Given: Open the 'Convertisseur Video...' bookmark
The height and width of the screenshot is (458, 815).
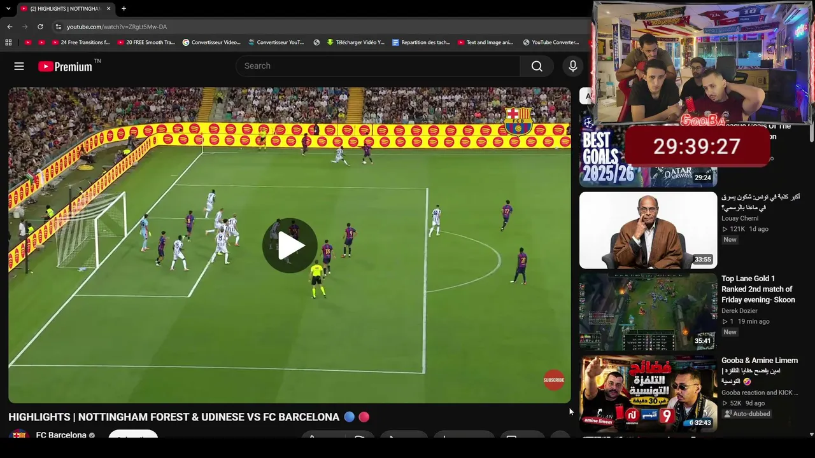Looking at the screenshot, I should [x=211, y=43].
